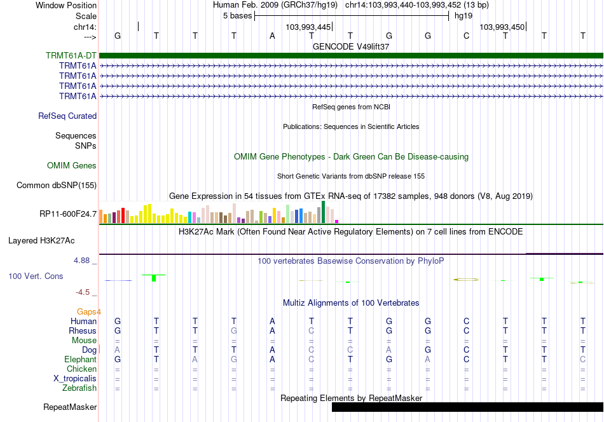Open the GTEx Gene Expression track title
This screenshot has height=422, width=604.
coord(351,196)
